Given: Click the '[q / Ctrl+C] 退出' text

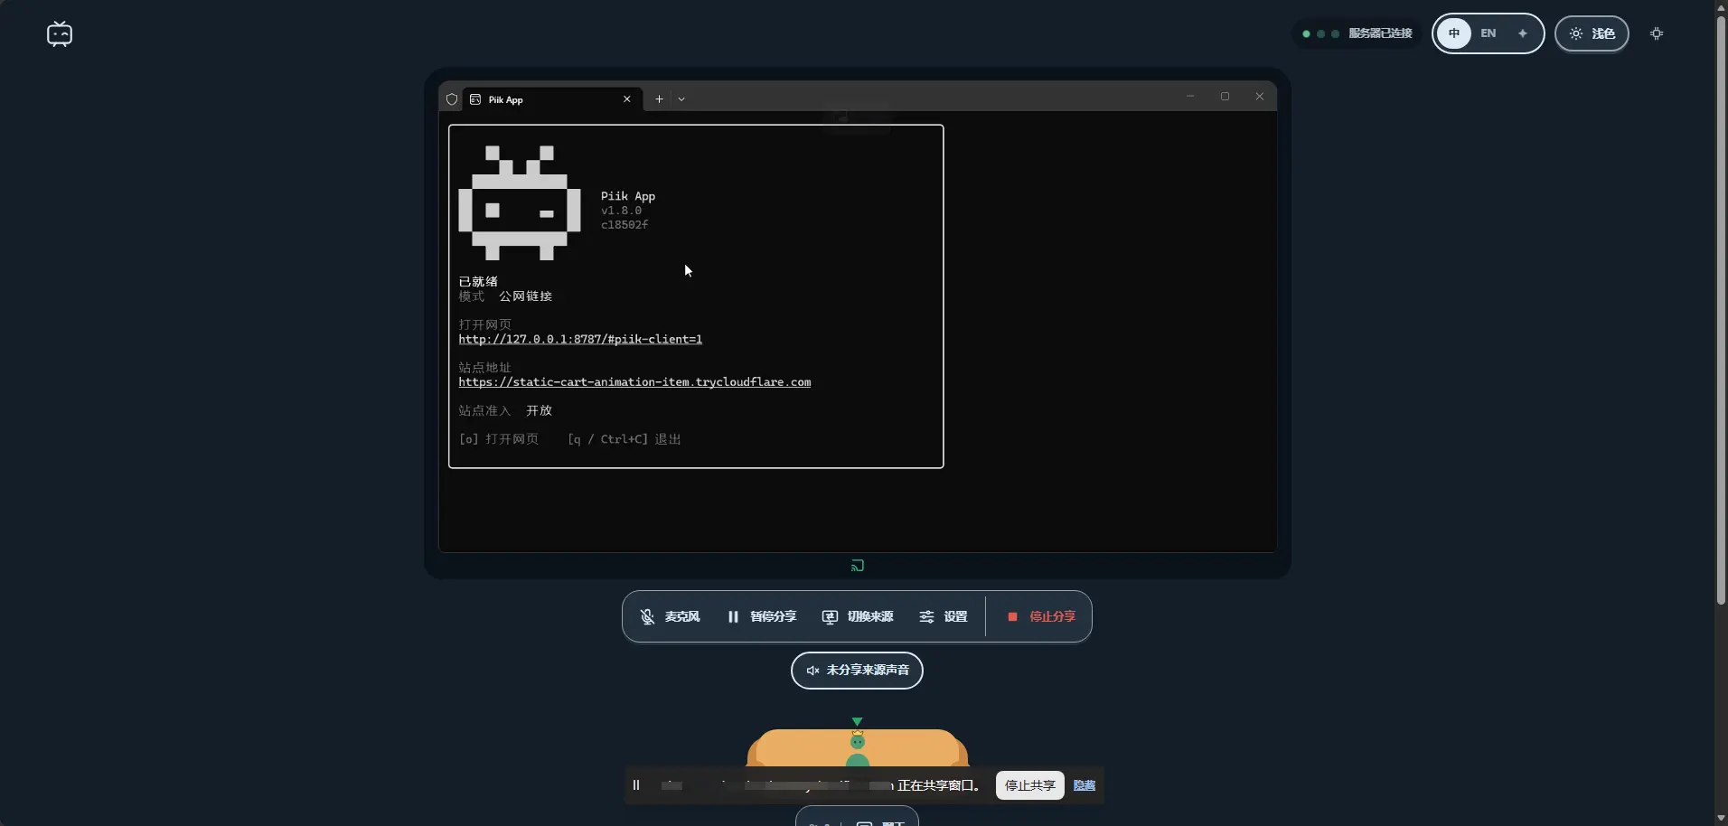Looking at the screenshot, I should coord(625,439).
